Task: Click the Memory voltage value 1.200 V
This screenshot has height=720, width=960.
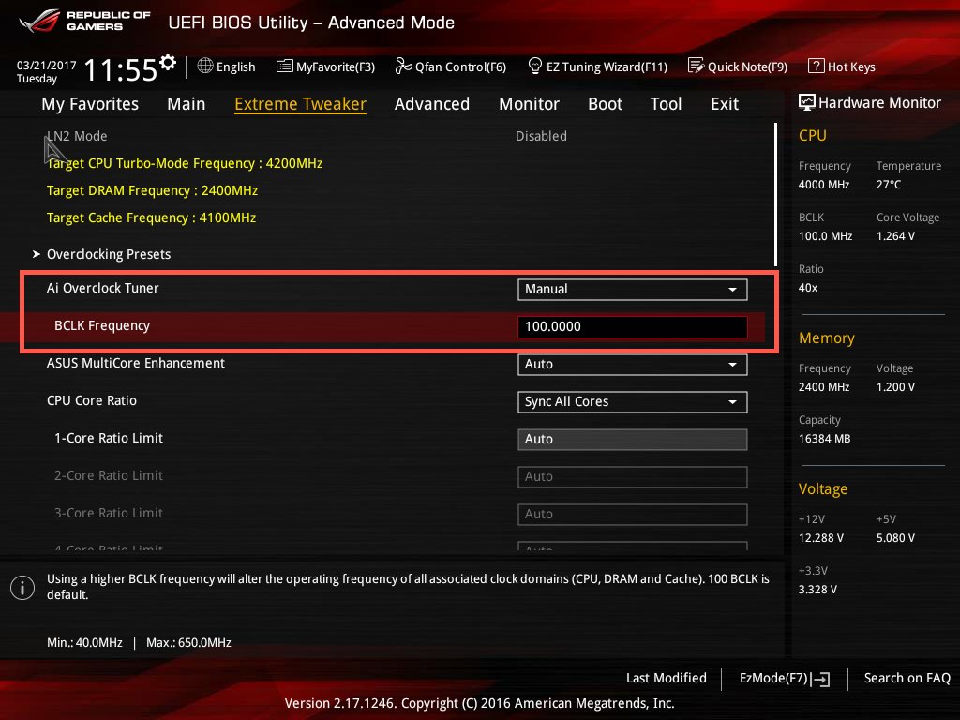Action: (x=895, y=387)
